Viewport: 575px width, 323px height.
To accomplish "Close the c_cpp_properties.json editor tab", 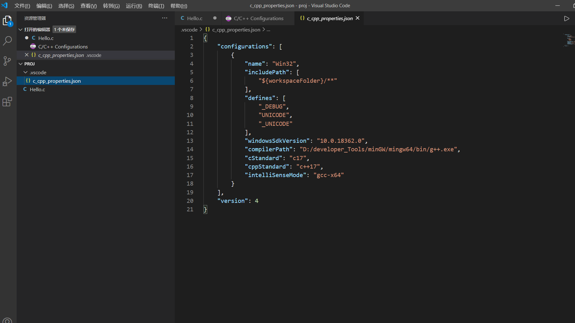I will pyautogui.click(x=357, y=18).
